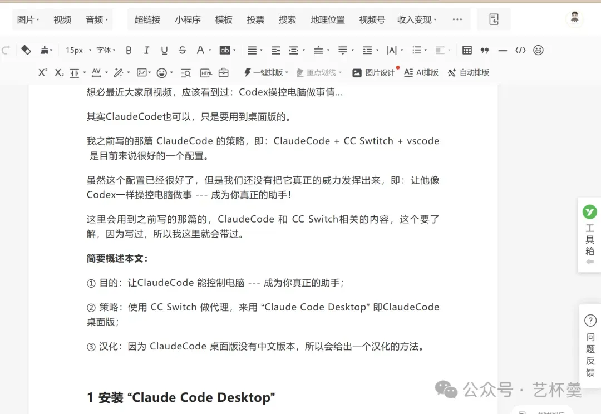Open the 音频 insert menu
Image resolution: width=601 pixels, height=414 pixels.
click(97, 19)
